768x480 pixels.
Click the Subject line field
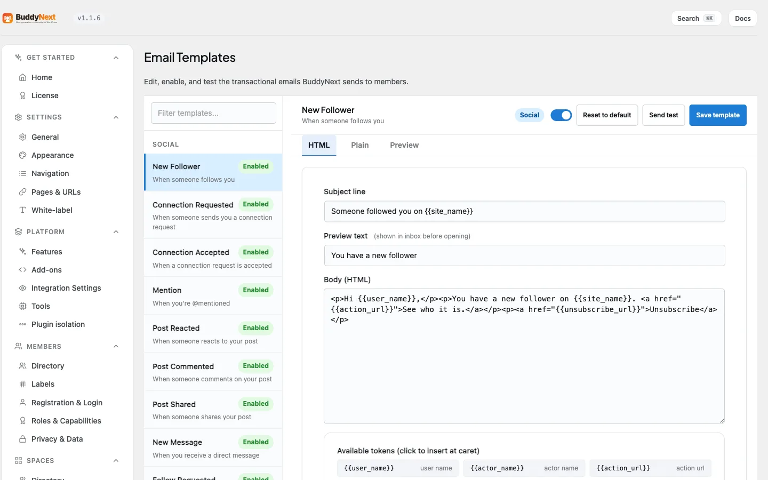tap(524, 211)
